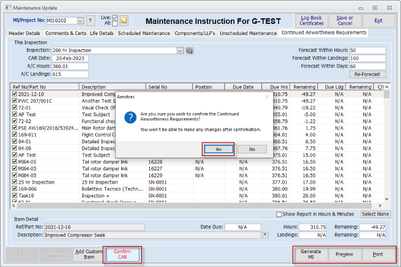Uncheck the PWC 207/001C row checkbox

pyautogui.click(x=15, y=100)
